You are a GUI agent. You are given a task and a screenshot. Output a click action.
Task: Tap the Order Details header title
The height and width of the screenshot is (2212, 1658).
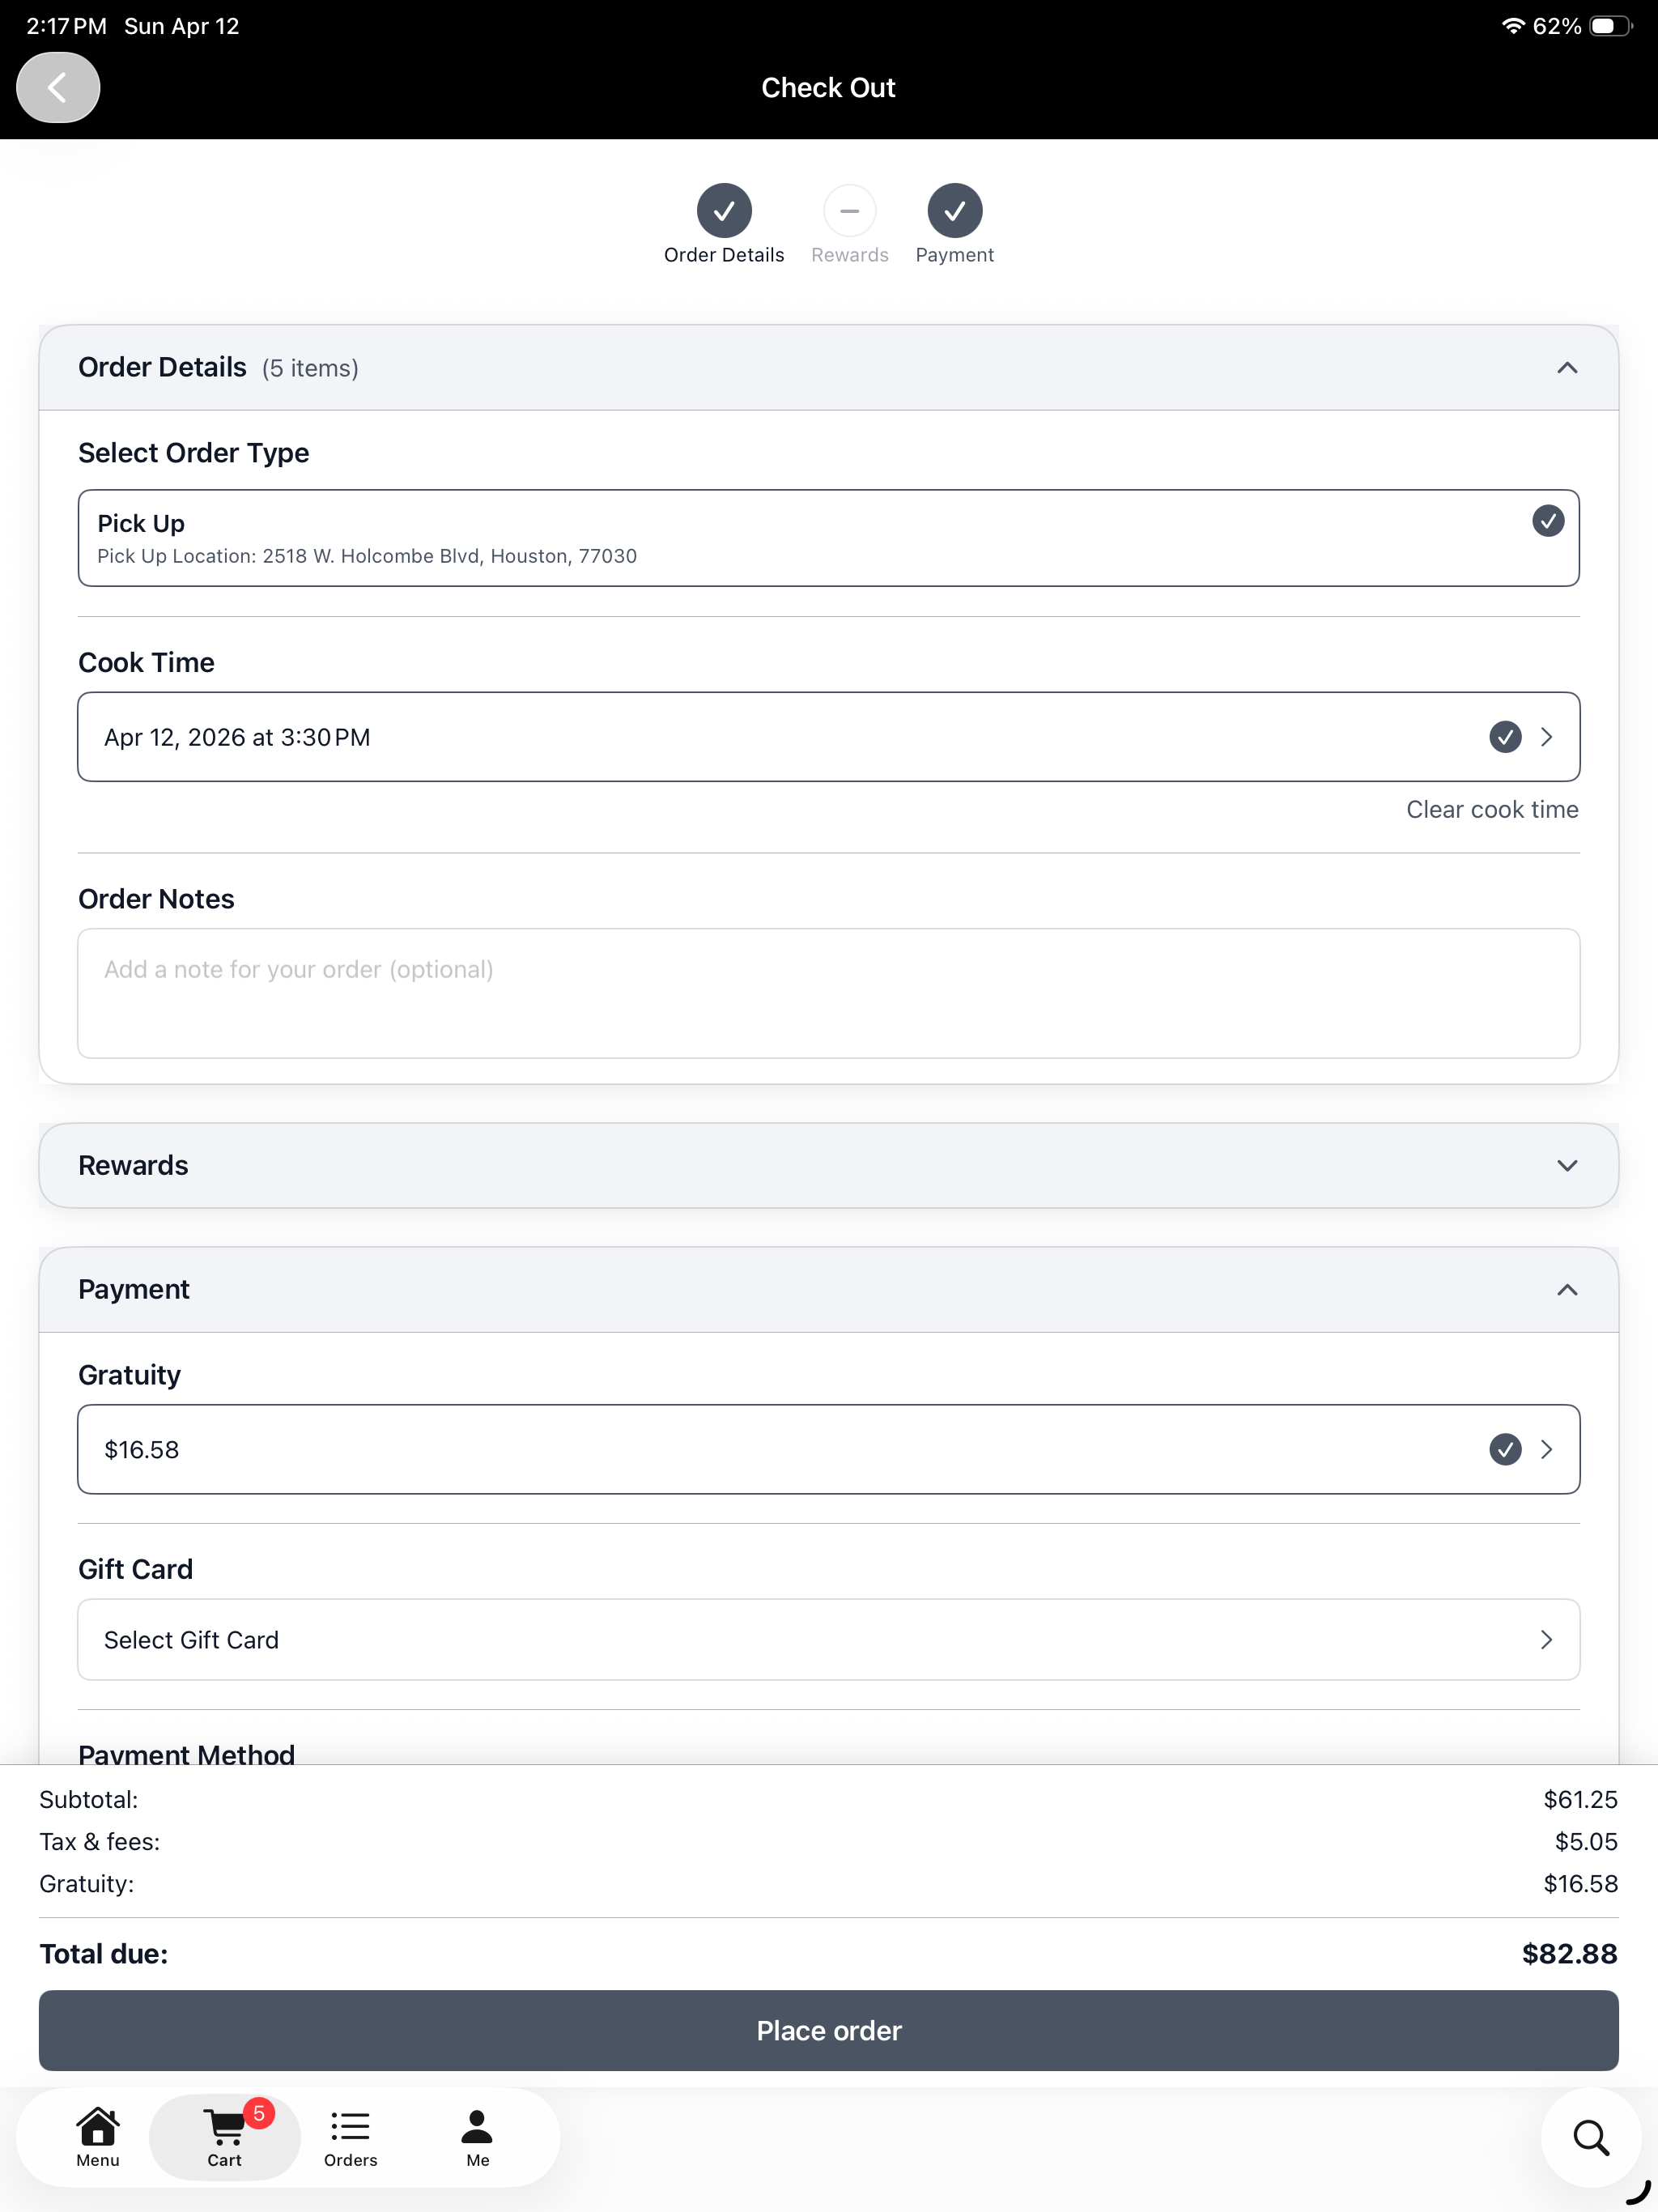(x=162, y=368)
